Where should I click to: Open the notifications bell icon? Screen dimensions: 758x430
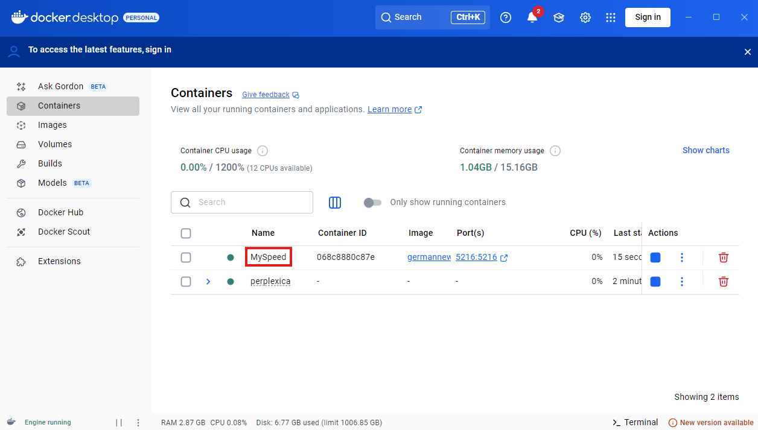pyautogui.click(x=532, y=17)
